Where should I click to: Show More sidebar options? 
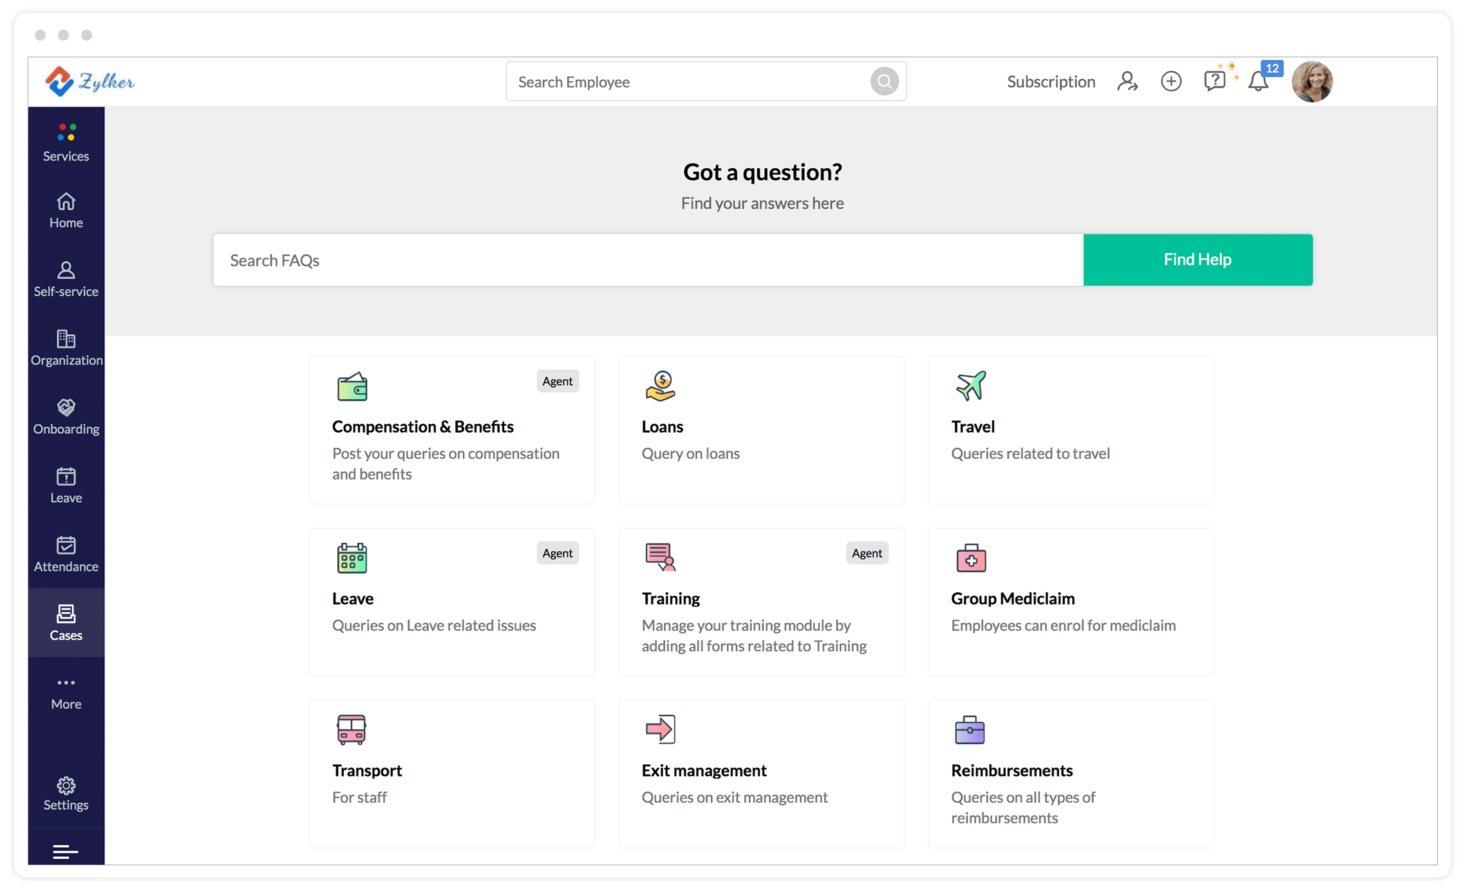click(66, 693)
